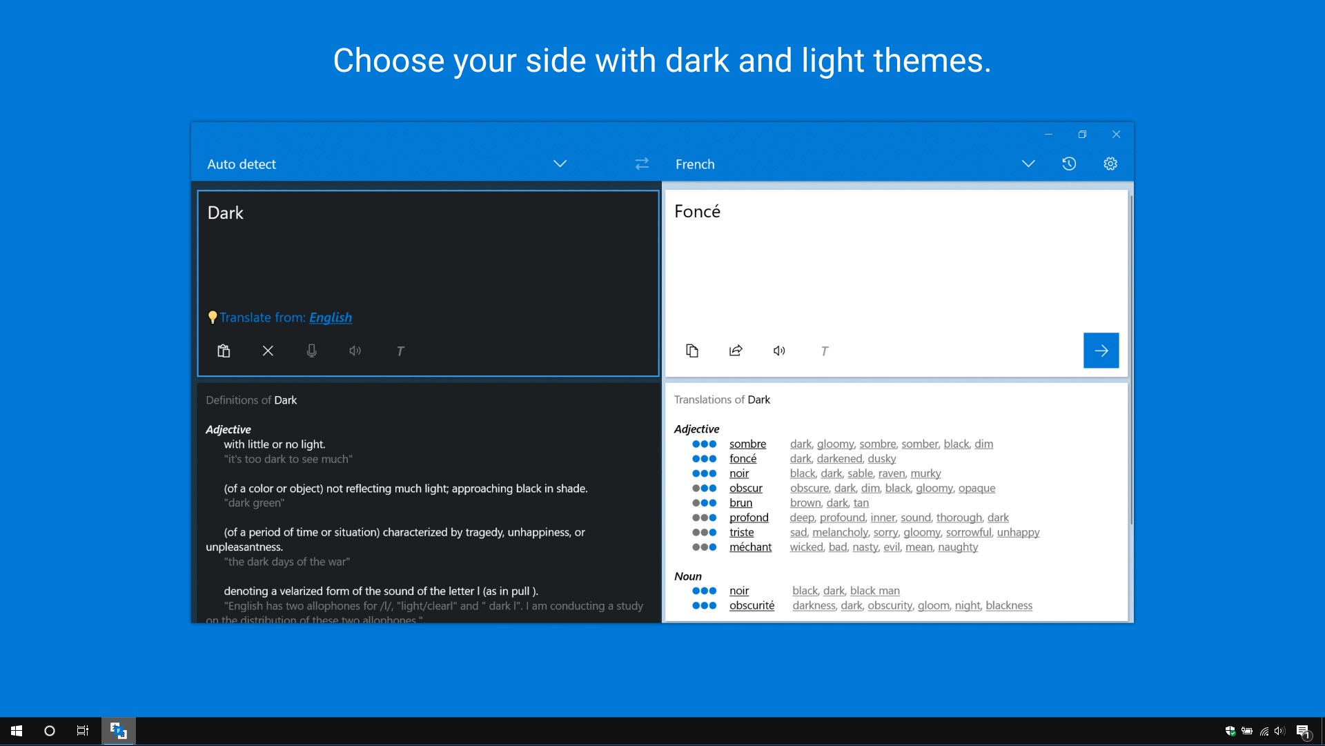Listen to the pronunciation of Foncé
This screenshot has width=1325, height=746.
[x=779, y=351]
